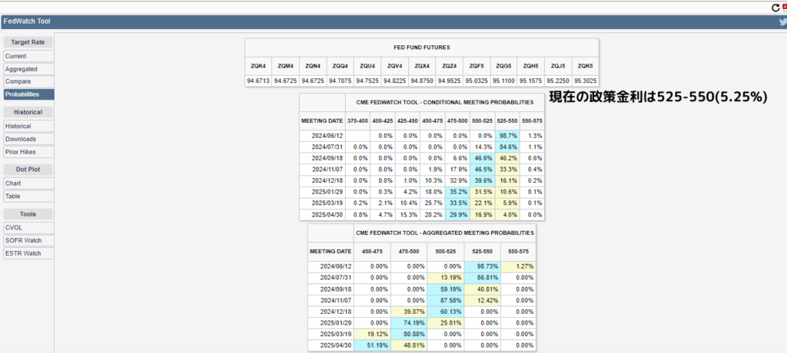Viewport: 787px width, 353px height.
Task: Click the ZQK4 futures column header
Action: [257, 66]
